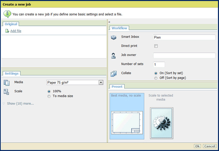The height and width of the screenshot is (151, 219).
Task: Choose the To media size scale option
Action: tap(49, 96)
